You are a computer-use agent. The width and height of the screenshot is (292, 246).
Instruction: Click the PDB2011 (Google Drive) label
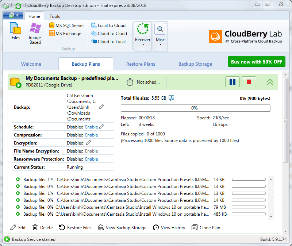49,85
